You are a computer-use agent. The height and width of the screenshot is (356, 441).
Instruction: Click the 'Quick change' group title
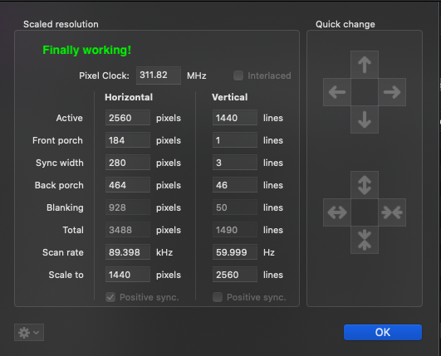click(345, 24)
